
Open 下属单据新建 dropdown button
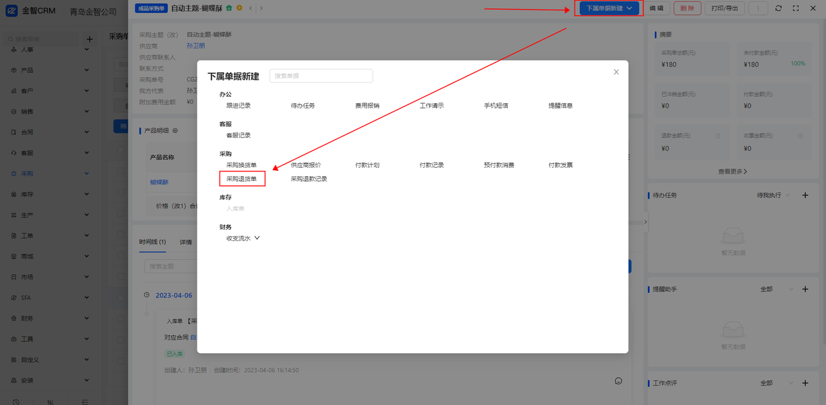tap(609, 8)
